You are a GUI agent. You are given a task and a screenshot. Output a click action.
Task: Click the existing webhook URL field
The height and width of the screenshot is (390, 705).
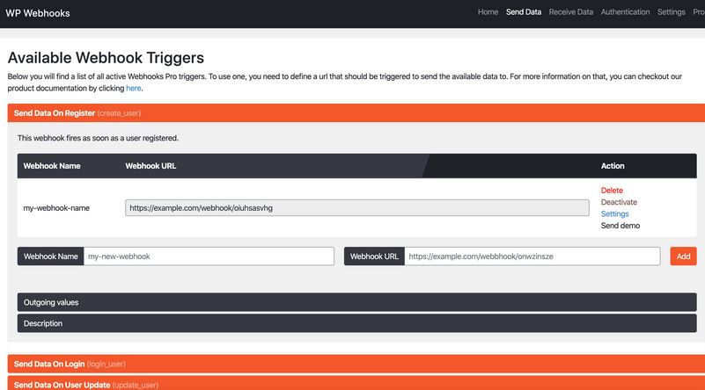(357, 208)
